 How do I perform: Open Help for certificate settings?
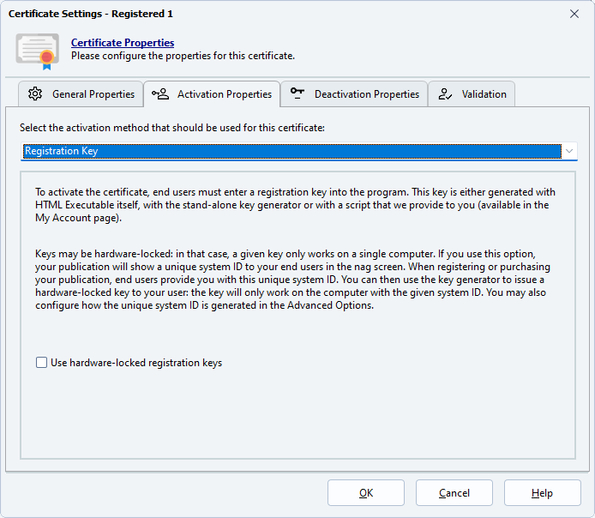pyautogui.click(x=542, y=493)
